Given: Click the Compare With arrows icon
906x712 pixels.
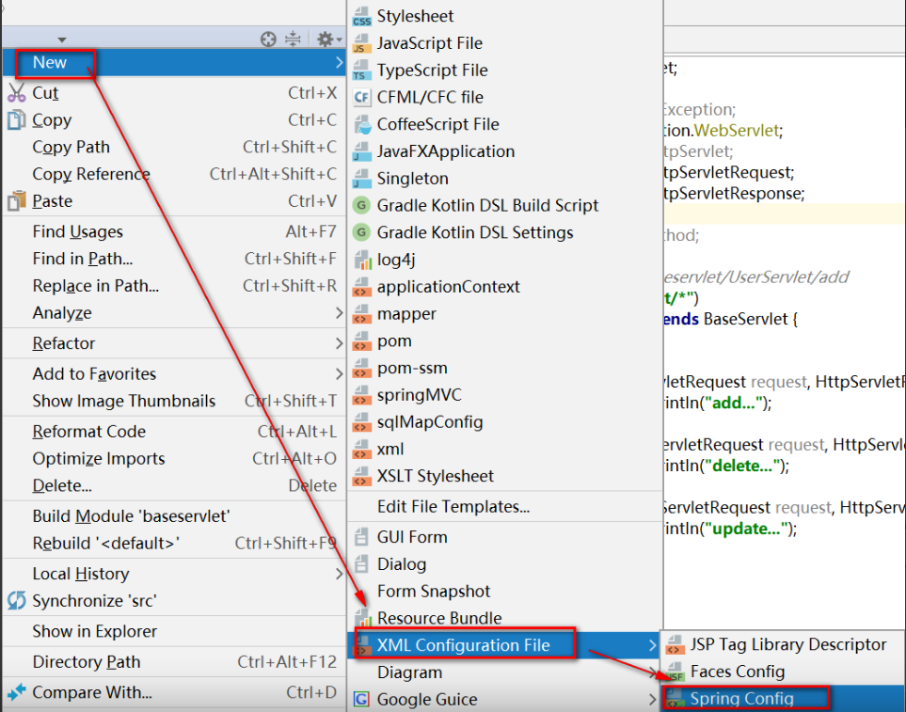Looking at the screenshot, I should [17, 691].
